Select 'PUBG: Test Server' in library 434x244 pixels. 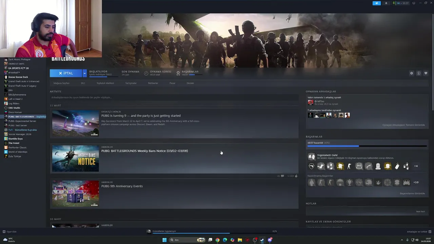tap(18, 125)
